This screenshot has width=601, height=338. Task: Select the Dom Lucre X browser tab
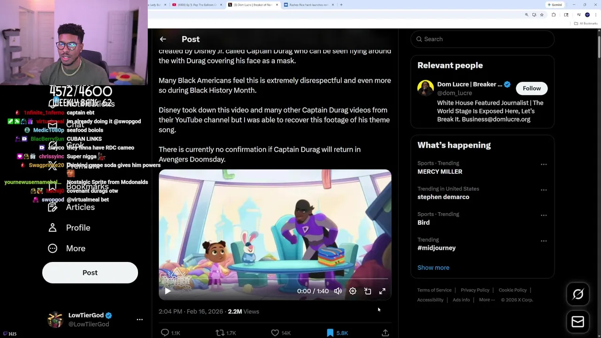click(253, 5)
